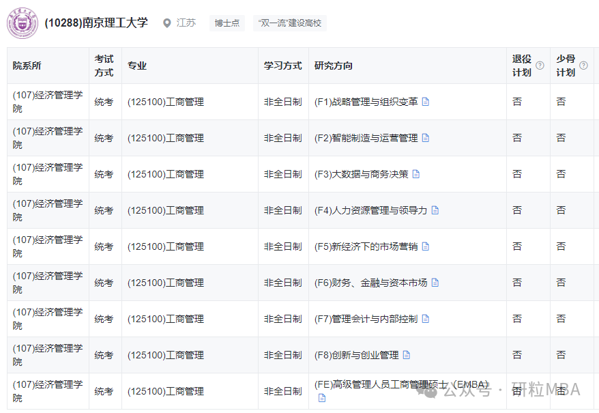Click (125100)工商管理 in the F1 row
The height and width of the screenshot is (413, 599).
(x=166, y=102)
